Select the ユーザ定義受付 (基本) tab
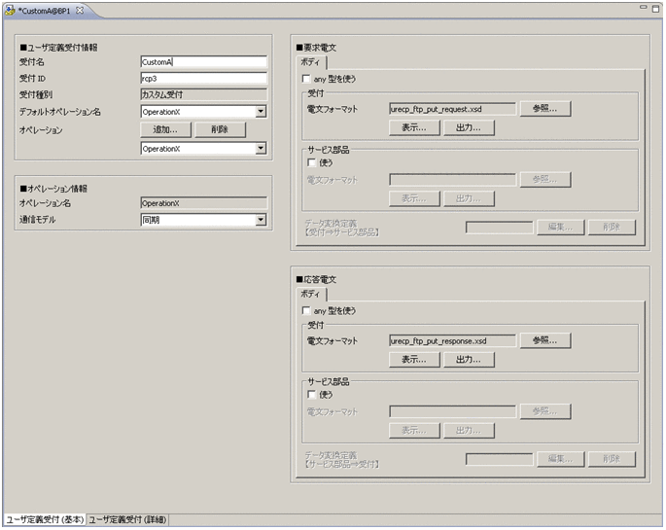This screenshot has width=666, height=530. point(44,520)
